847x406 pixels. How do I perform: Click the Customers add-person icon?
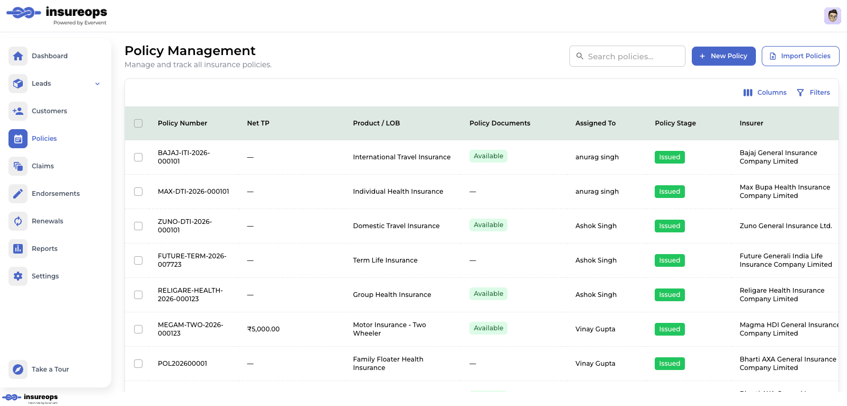pyautogui.click(x=18, y=111)
